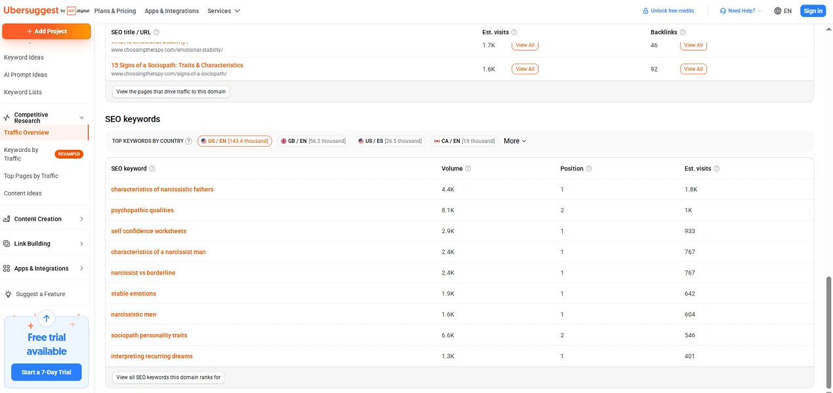Click the help icon next to Backlinks

pyautogui.click(x=683, y=32)
